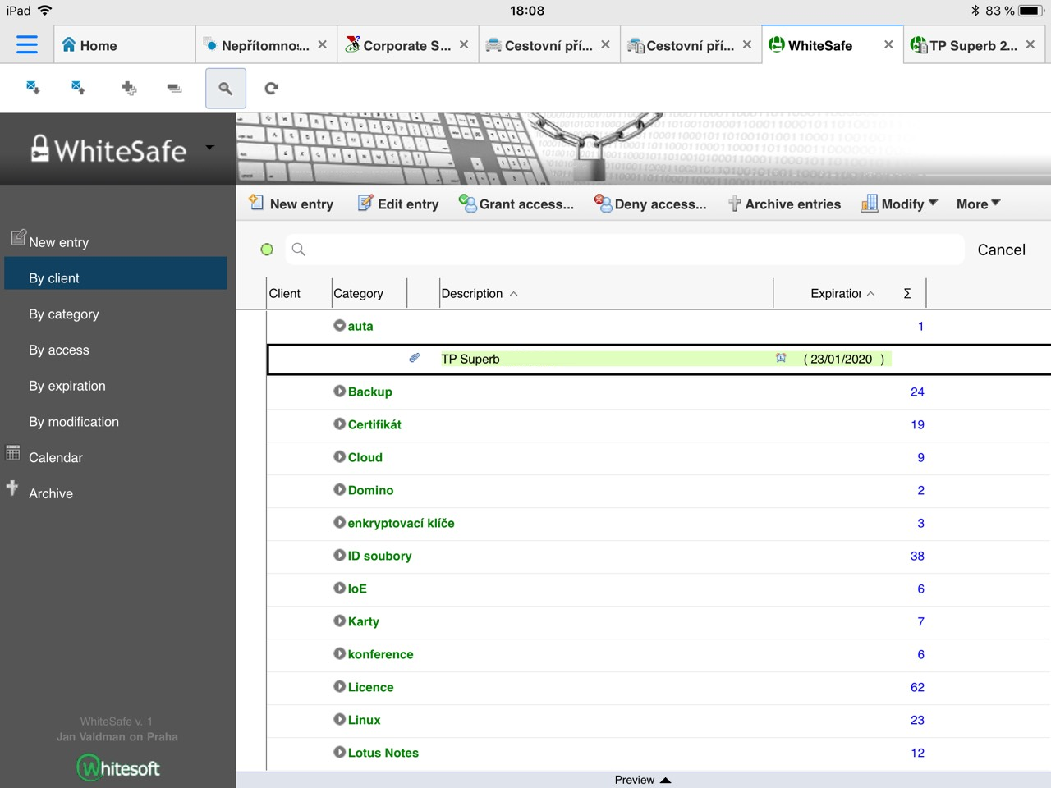Click the expand all (plus) toolbar icon

(x=129, y=88)
